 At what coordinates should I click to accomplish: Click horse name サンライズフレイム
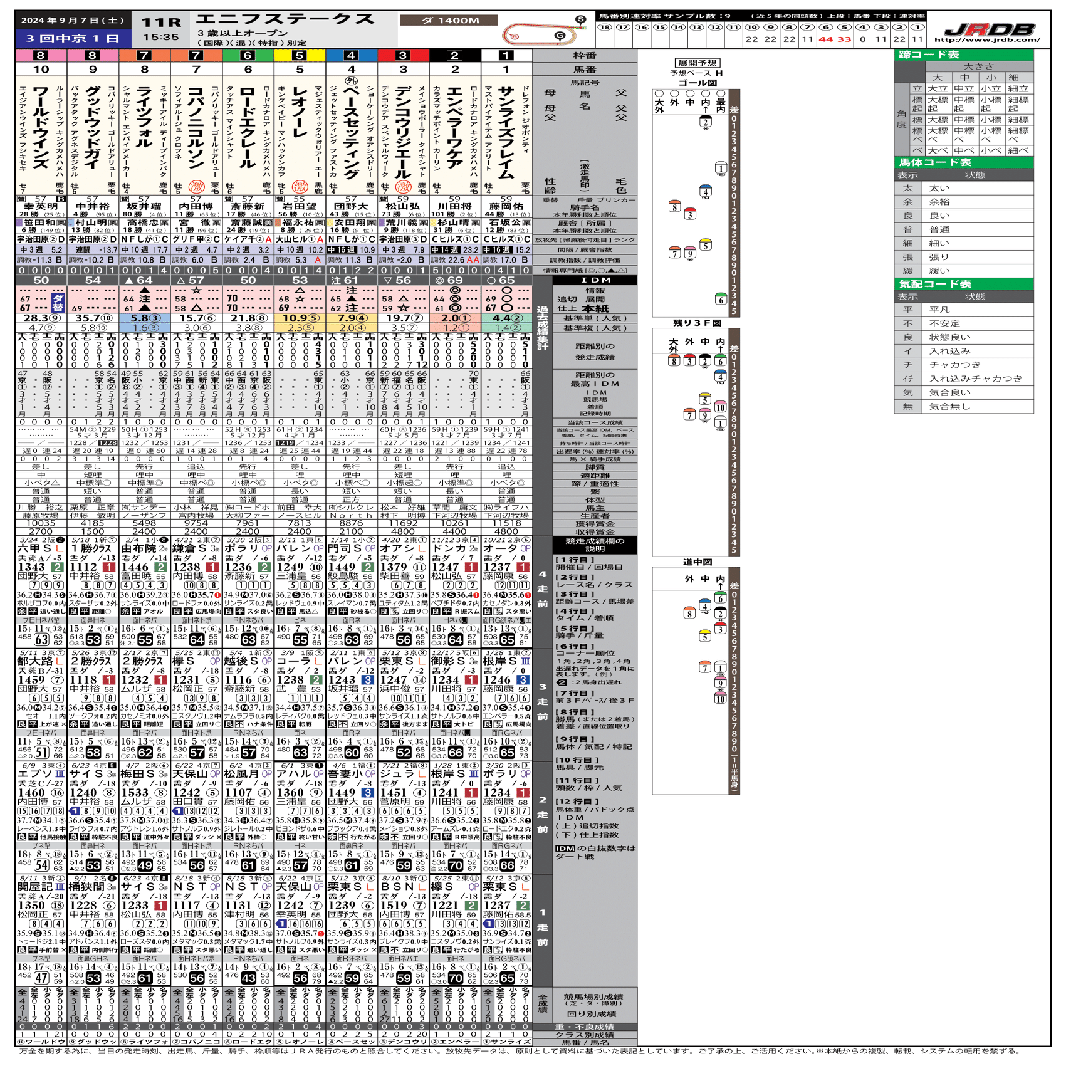[x=506, y=133]
